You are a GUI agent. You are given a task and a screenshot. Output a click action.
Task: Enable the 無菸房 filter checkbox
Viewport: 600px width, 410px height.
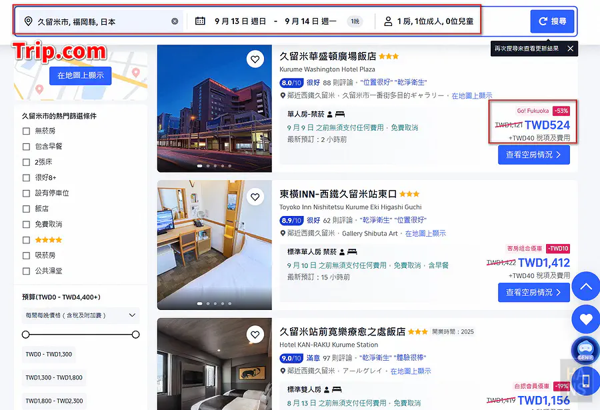coord(26,131)
